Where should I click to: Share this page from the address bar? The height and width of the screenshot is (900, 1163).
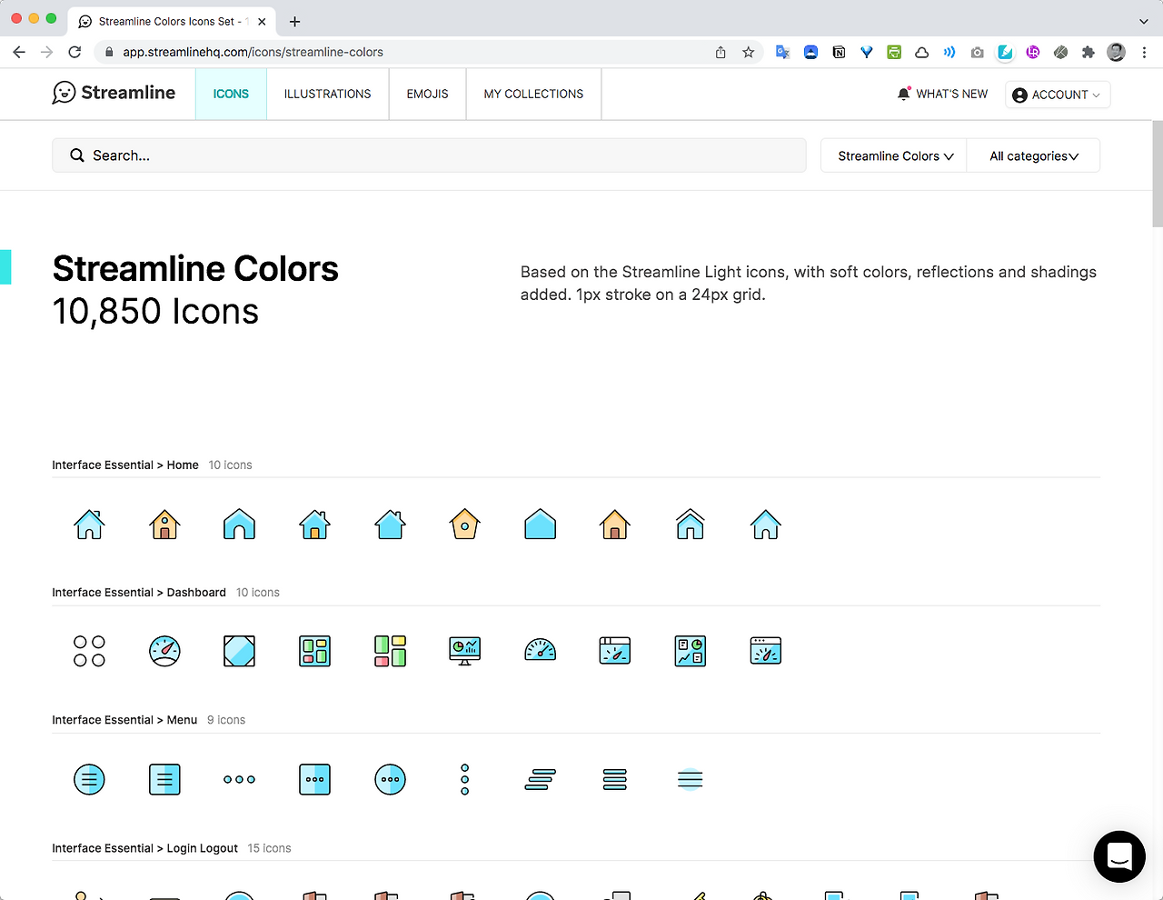coord(721,52)
